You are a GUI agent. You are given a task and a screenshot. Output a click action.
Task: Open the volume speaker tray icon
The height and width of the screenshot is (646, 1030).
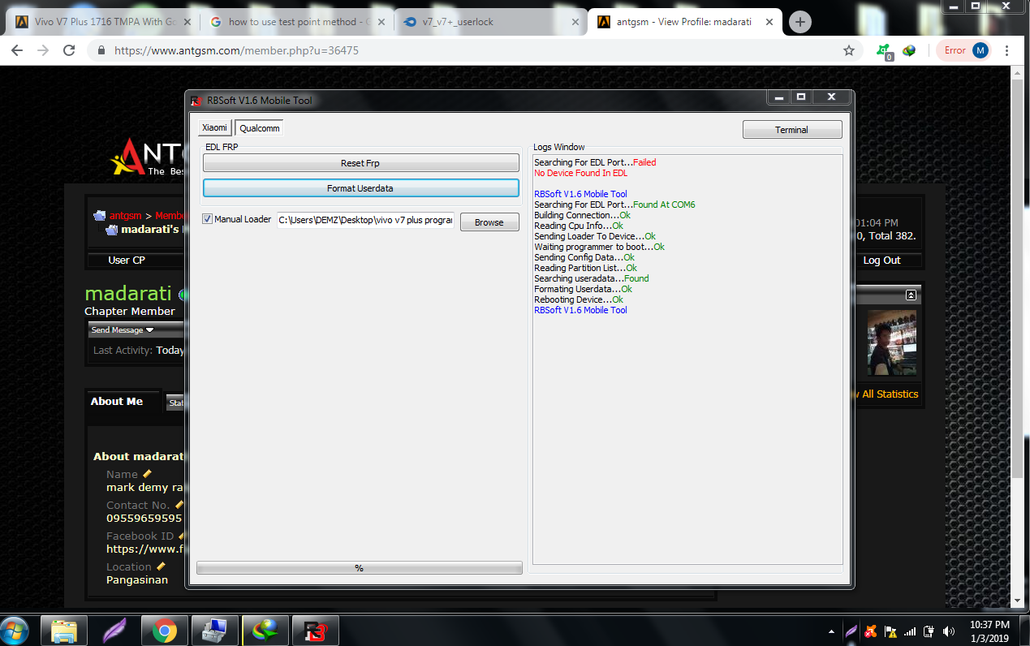(x=948, y=631)
